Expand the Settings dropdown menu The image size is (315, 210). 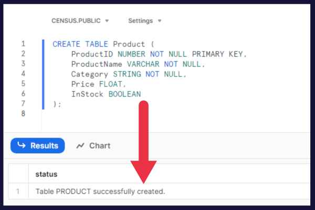tap(145, 20)
